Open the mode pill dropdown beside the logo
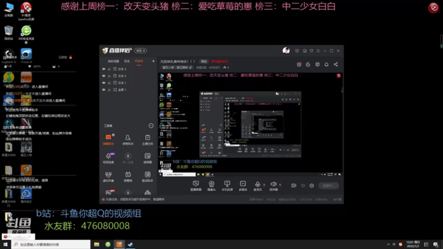443x249 pixels. 141,50
